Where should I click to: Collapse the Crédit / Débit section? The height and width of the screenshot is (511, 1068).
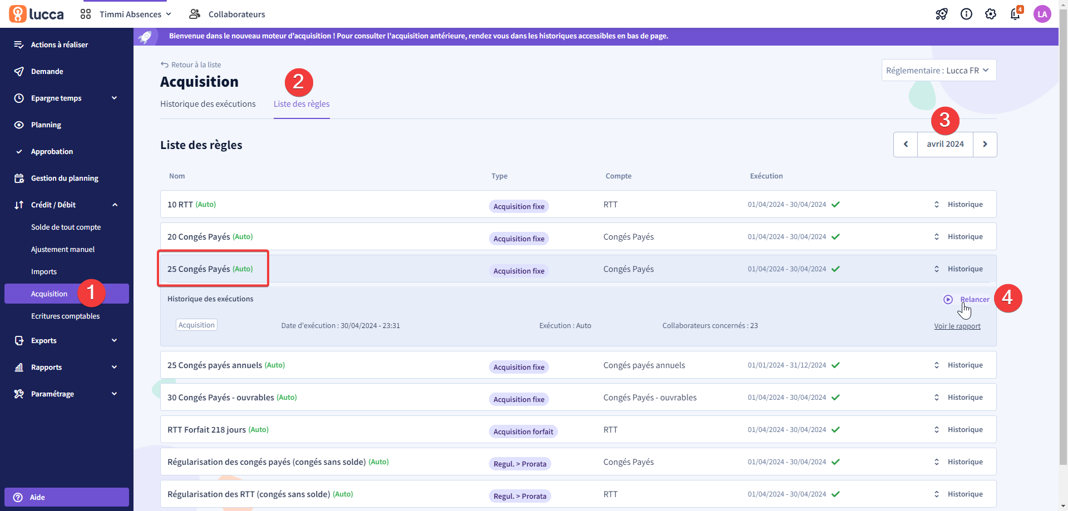point(115,205)
